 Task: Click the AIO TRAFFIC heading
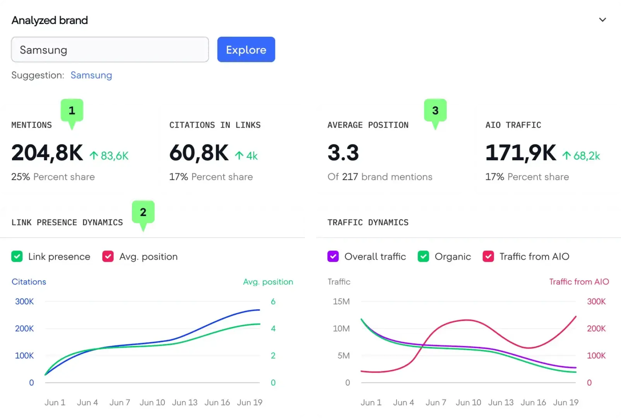[513, 125]
